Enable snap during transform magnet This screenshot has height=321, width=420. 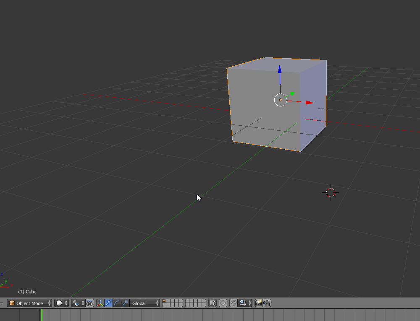point(233,303)
